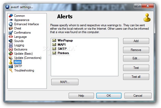Click the MAPI envelope icon in list

(x=54, y=44)
